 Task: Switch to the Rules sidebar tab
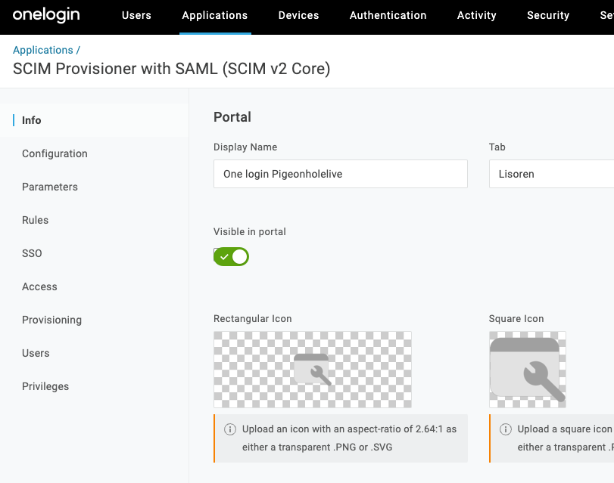(x=36, y=220)
